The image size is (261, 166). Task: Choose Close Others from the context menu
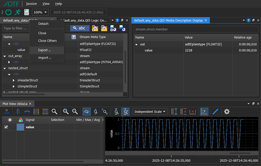47,41
